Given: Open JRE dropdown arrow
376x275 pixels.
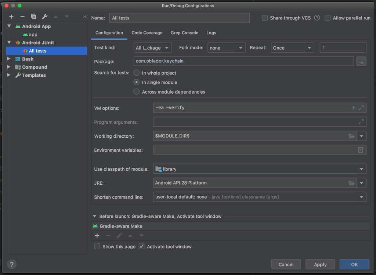Looking at the screenshot, I should click(361, 183).
